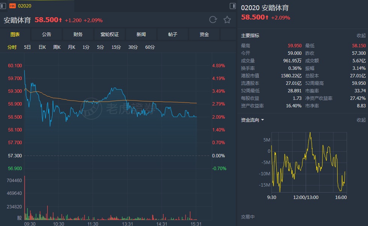Select the 5日 chart period

tap(27, 47)
